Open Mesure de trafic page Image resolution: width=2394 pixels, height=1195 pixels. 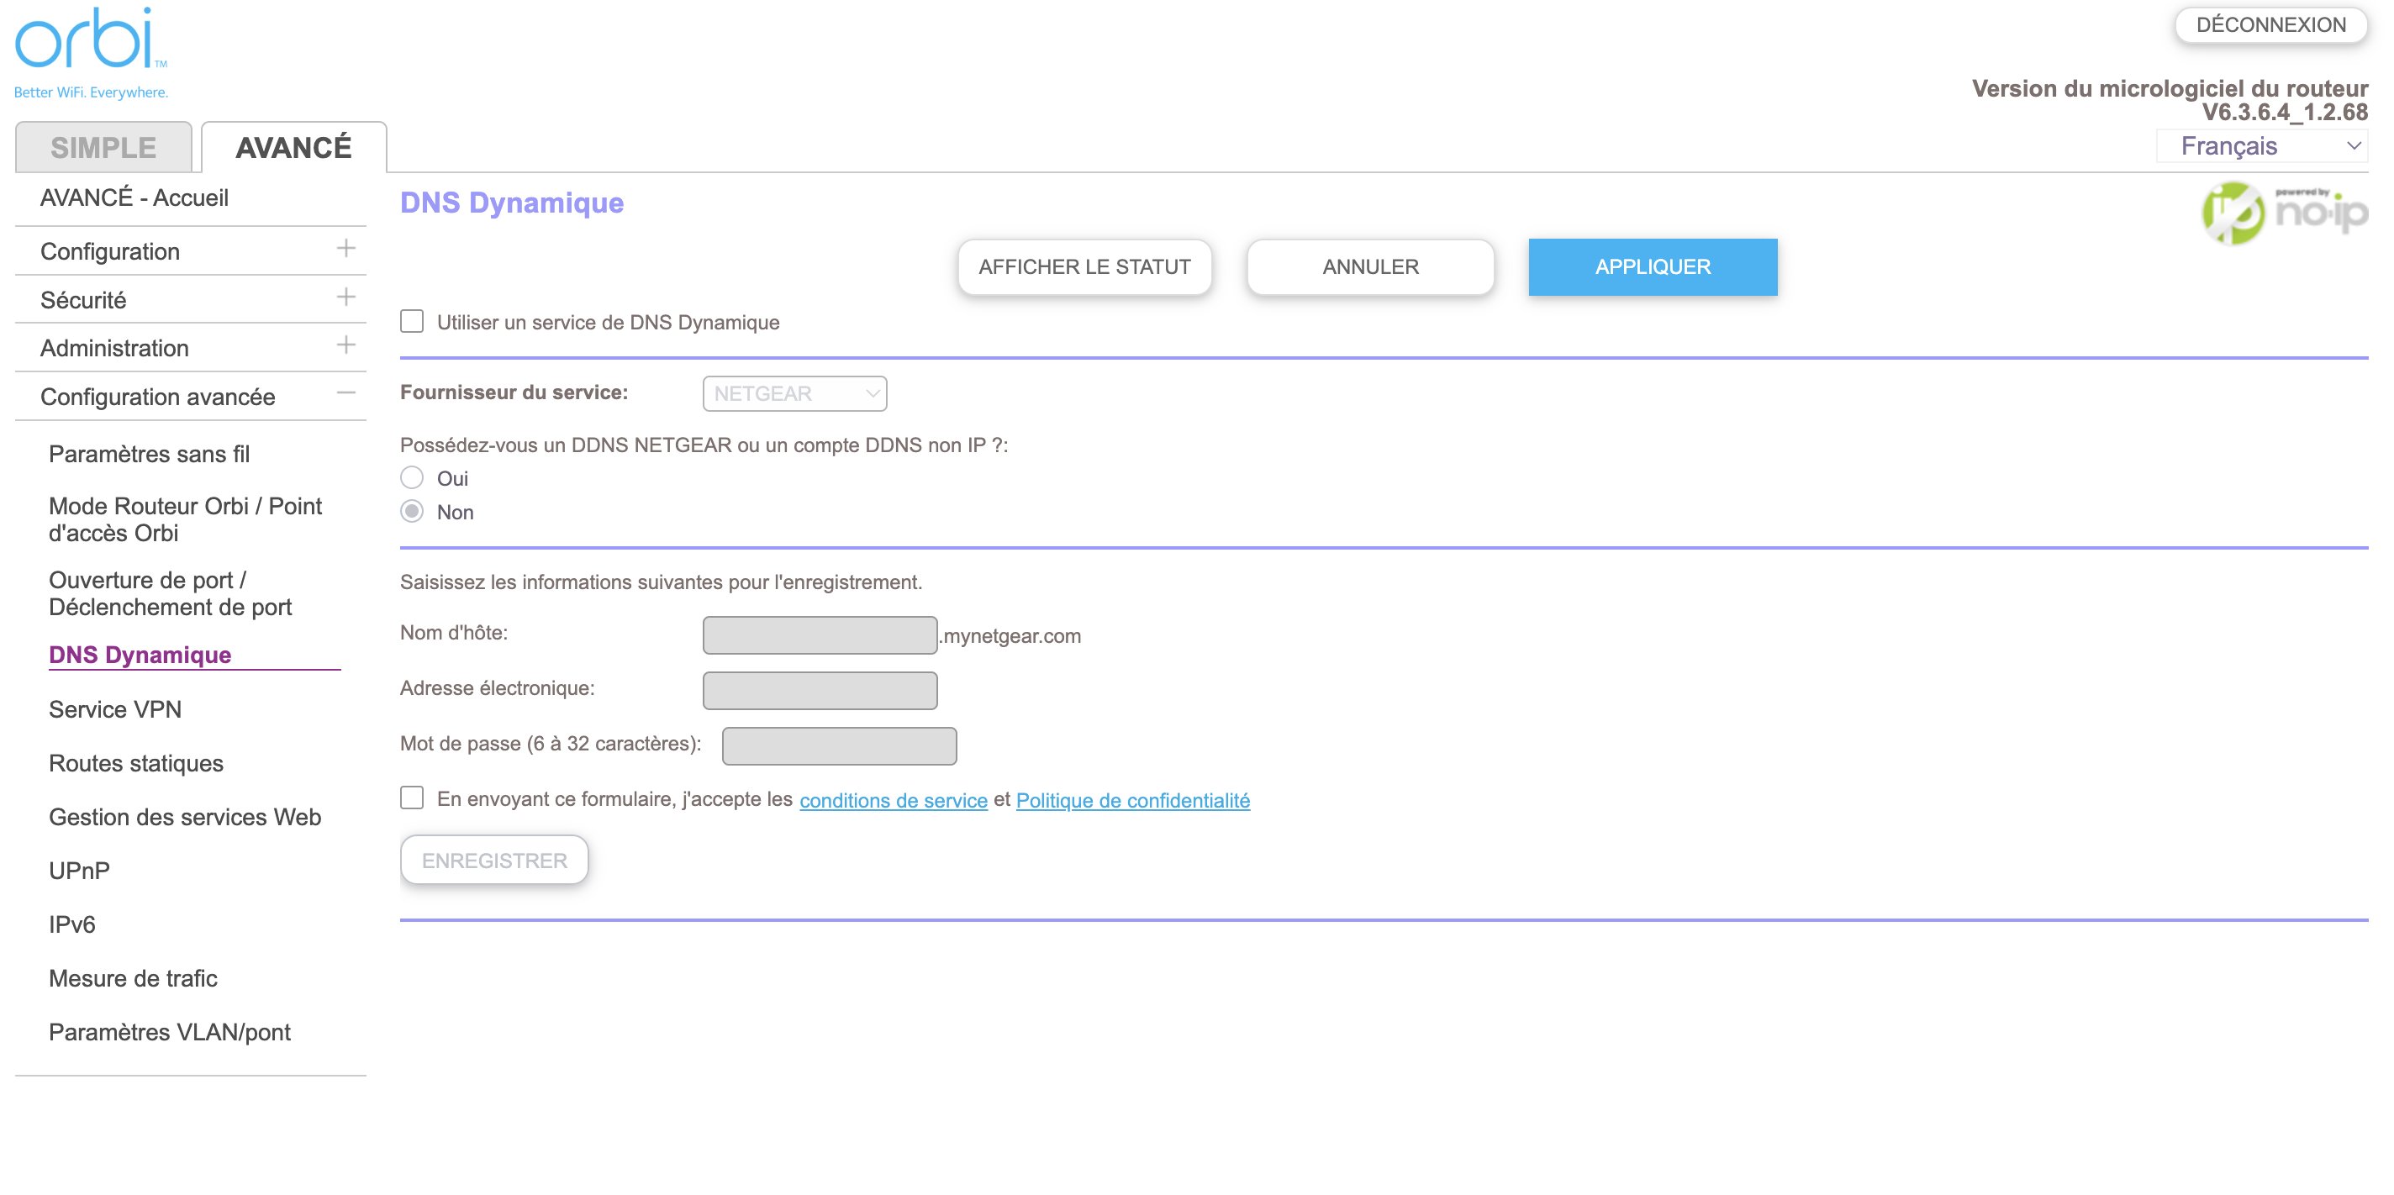[133, 978]
